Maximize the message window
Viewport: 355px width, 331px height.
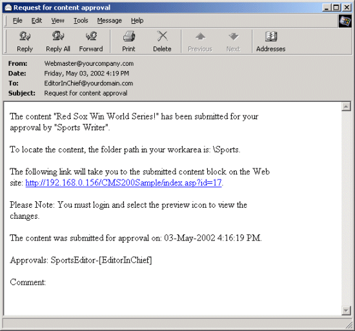[336, 8]
